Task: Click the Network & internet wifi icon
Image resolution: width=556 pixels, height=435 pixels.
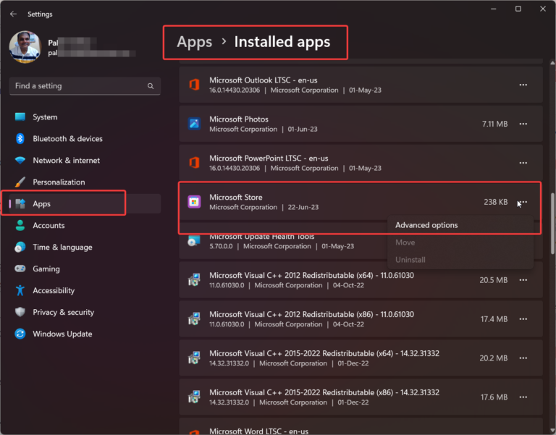Action: [x=20, y=160]
